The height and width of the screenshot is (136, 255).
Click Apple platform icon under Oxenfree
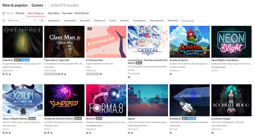pyautogui.click(x=10, y=74)
